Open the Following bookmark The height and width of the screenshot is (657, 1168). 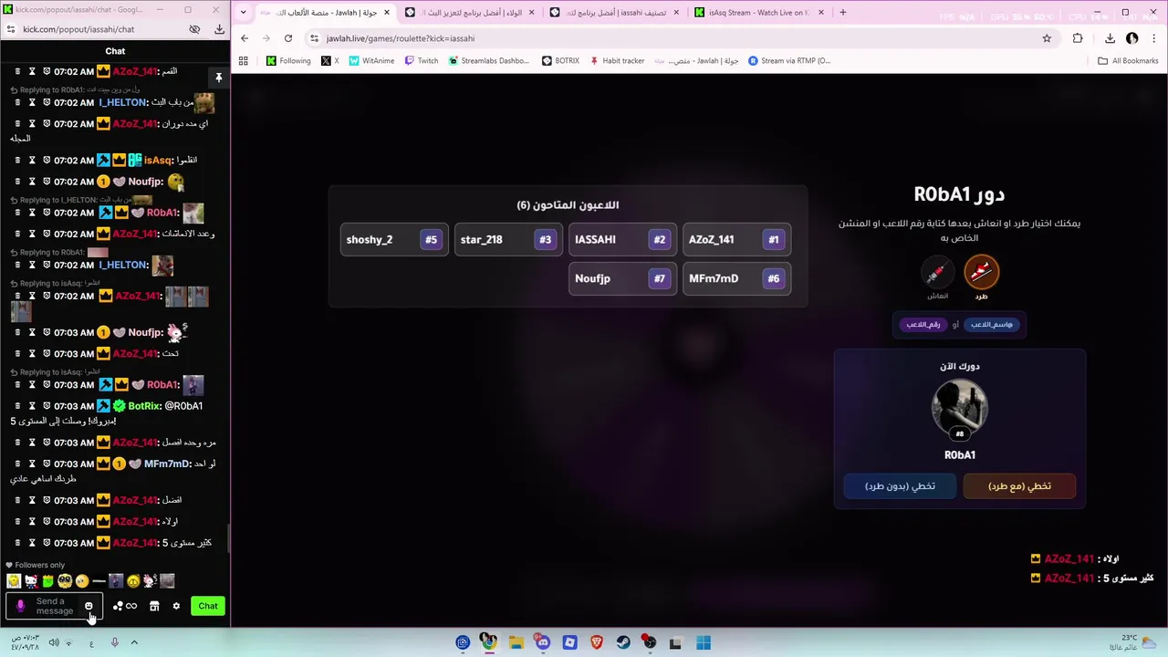pos(288,61)
